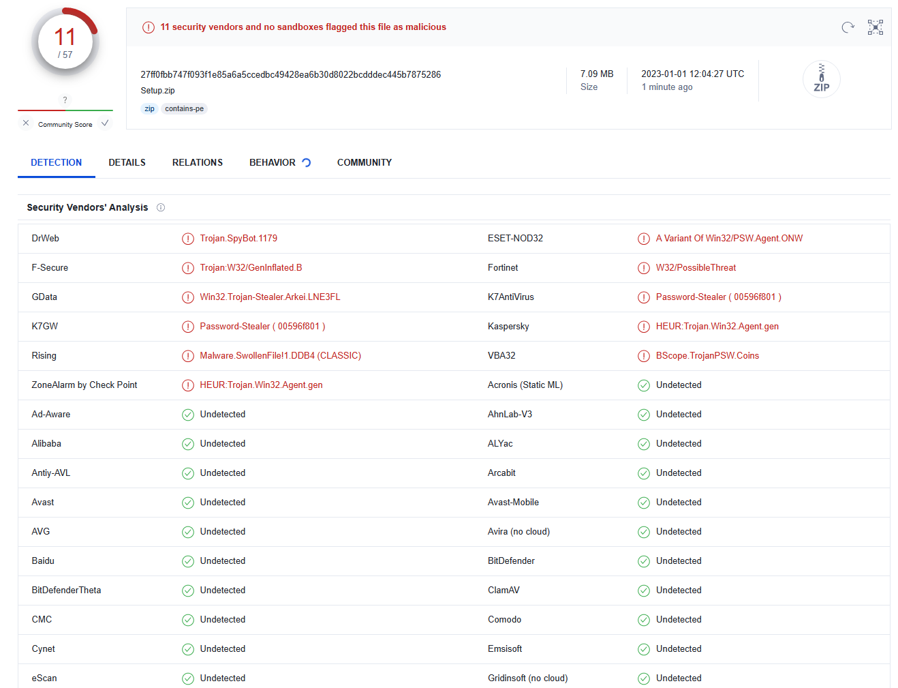Click Trojan.SpyBot.1179 detection name
Image resolution: width=898 pixels, height=688 pixels.
(x=238, y=239)
